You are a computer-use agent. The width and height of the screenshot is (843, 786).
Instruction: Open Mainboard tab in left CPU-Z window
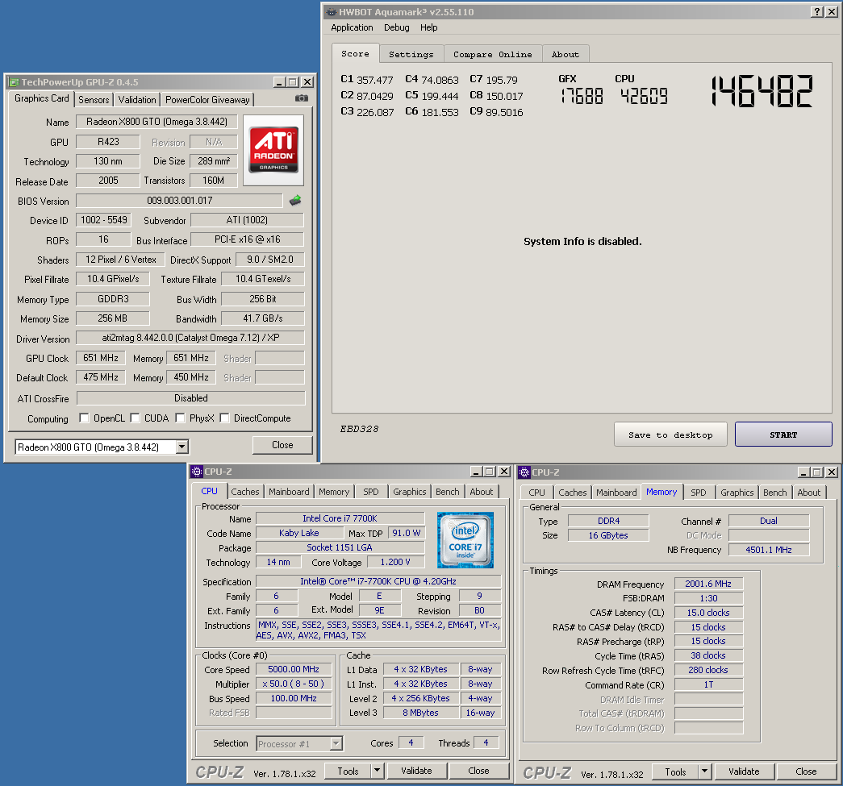(289, 492)
